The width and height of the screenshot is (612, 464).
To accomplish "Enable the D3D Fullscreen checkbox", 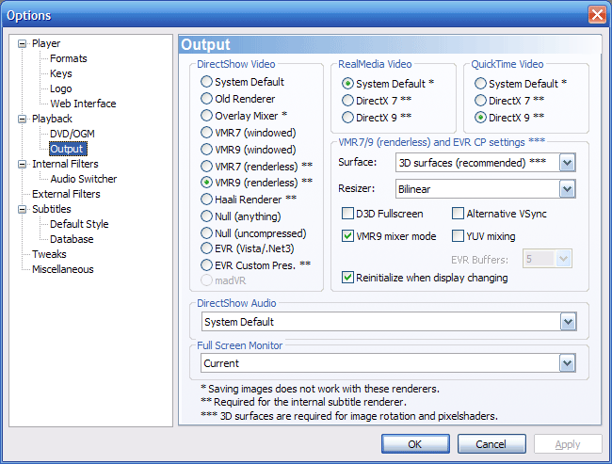I will click(x=348, y=215).
